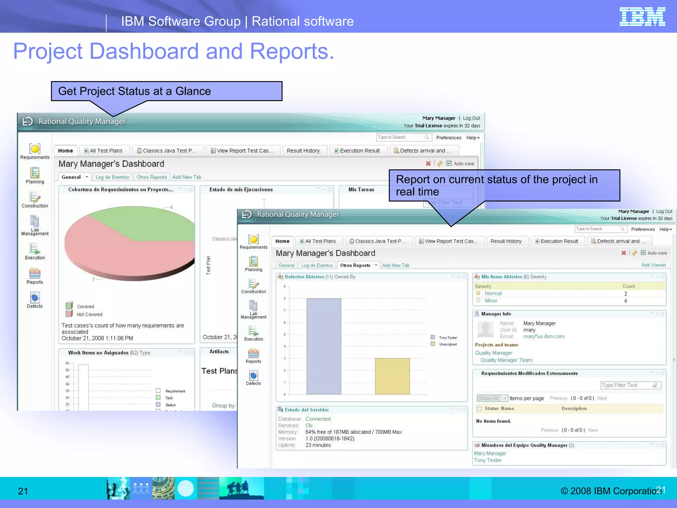Open Quality Manager project link
677x508 pixels.
click(x=494, y=353)
